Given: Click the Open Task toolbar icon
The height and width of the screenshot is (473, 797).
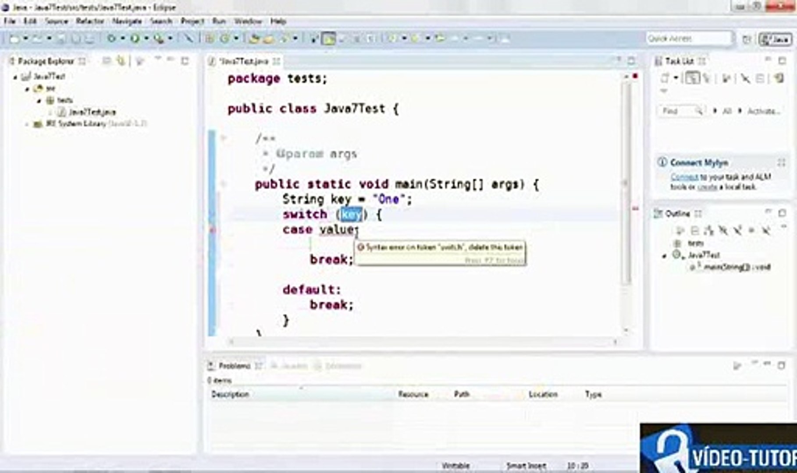Looking at the screenshot, I should tap(268, 39).
